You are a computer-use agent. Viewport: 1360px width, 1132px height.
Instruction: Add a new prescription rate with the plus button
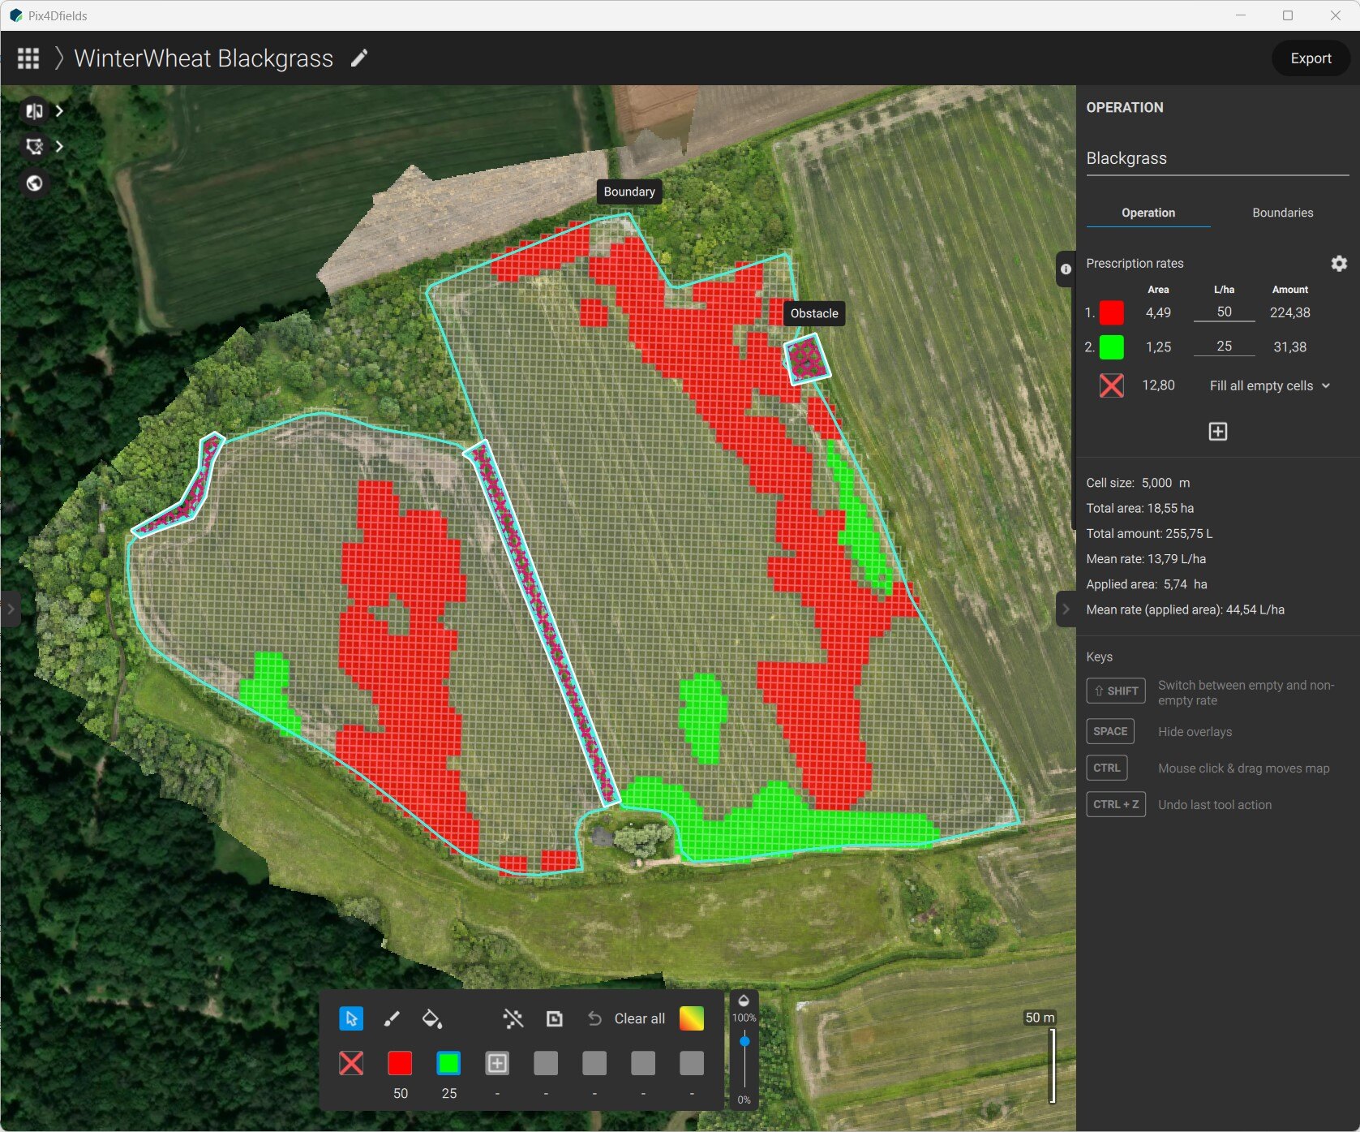[1217, 431]
